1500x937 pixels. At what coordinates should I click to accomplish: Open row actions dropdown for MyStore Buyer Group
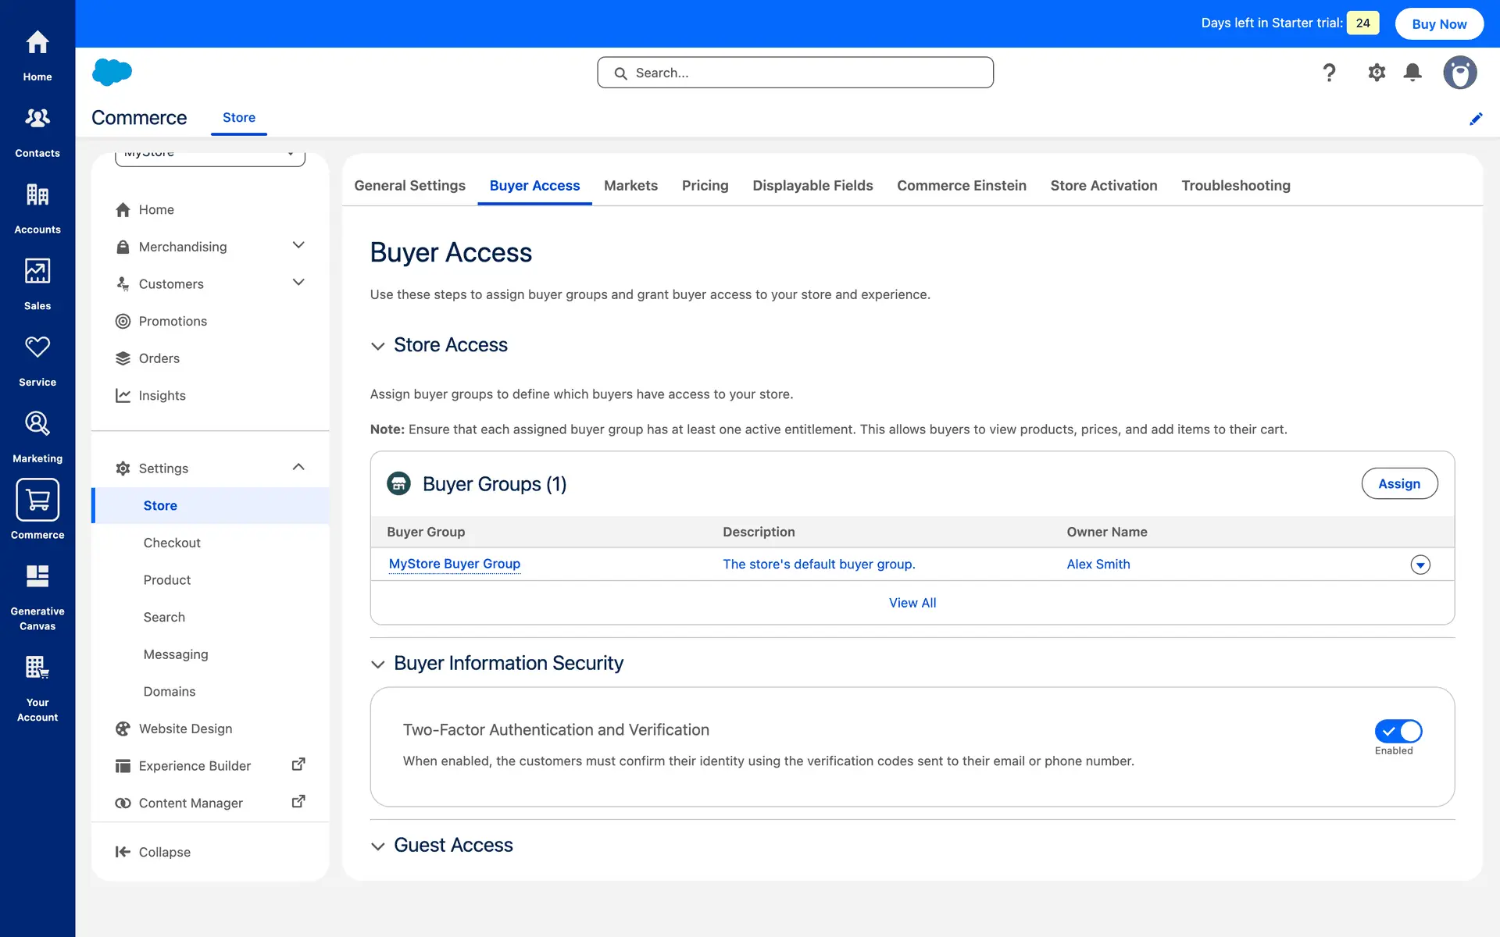click(1420, 565)
